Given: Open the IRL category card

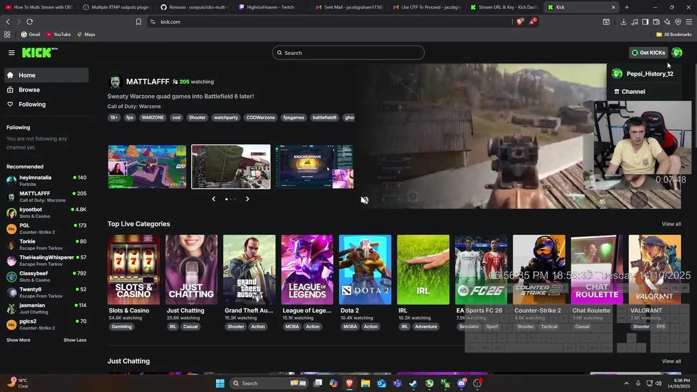Looking at the screenshot, I should click(x=423, y=269).
